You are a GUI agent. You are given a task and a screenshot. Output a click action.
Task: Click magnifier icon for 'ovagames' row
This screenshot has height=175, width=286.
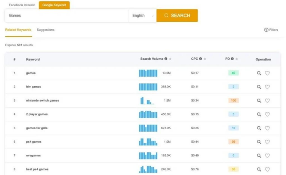[259, 156]
